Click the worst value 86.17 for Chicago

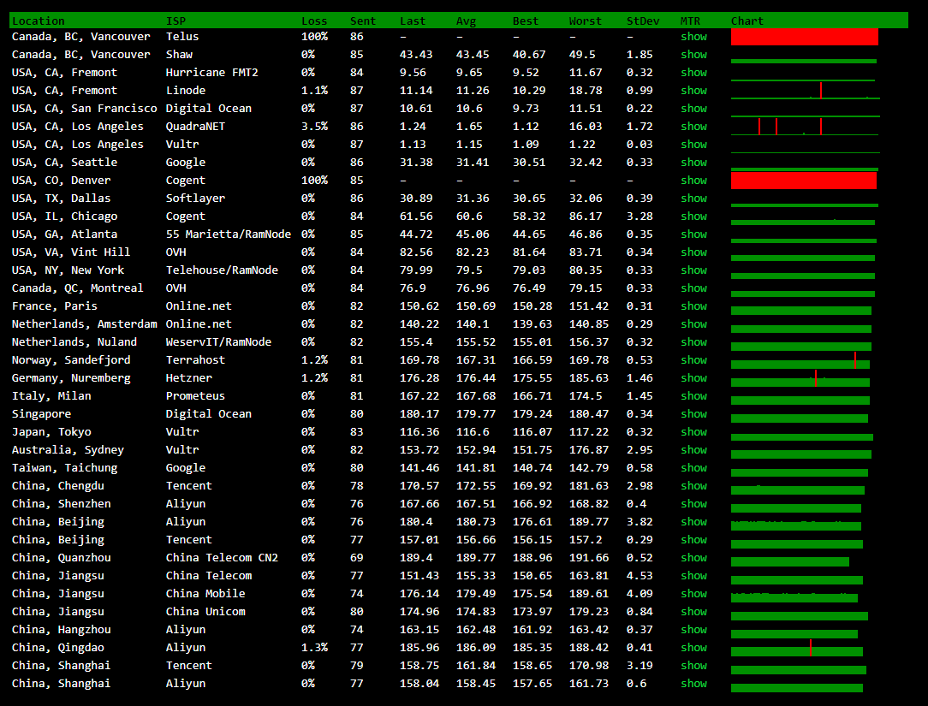click(x=586, y=217)
